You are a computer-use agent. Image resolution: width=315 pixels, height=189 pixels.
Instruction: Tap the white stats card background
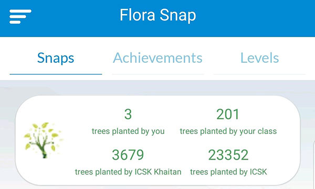point(157,140)
